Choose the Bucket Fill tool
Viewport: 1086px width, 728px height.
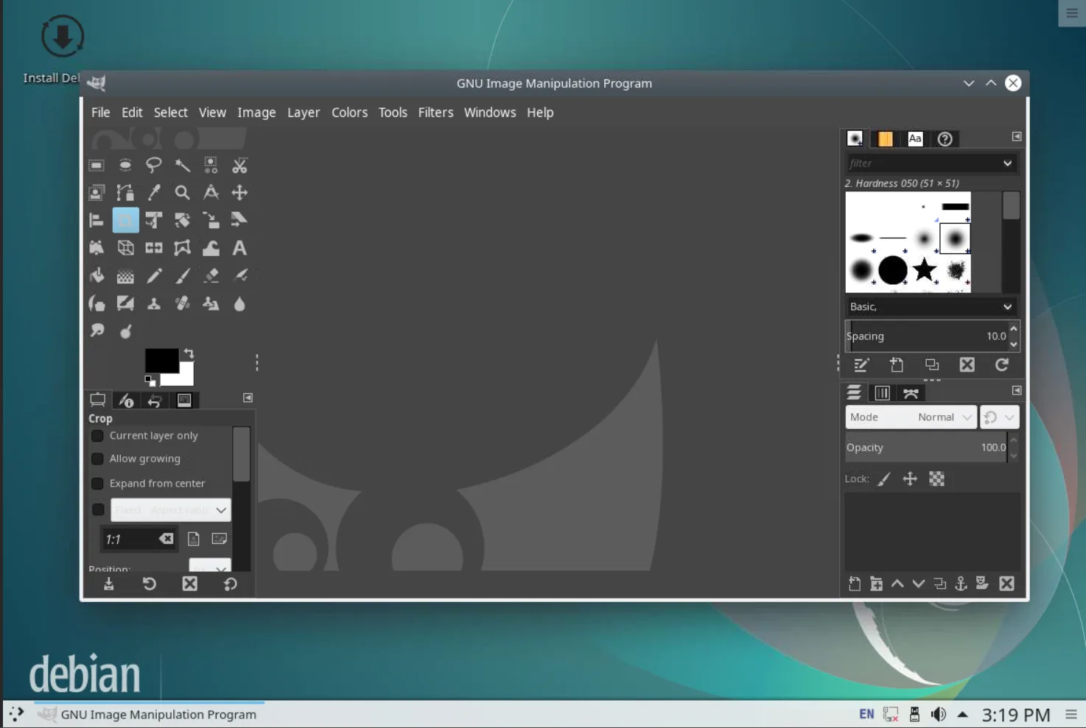[x=97, y=276]
